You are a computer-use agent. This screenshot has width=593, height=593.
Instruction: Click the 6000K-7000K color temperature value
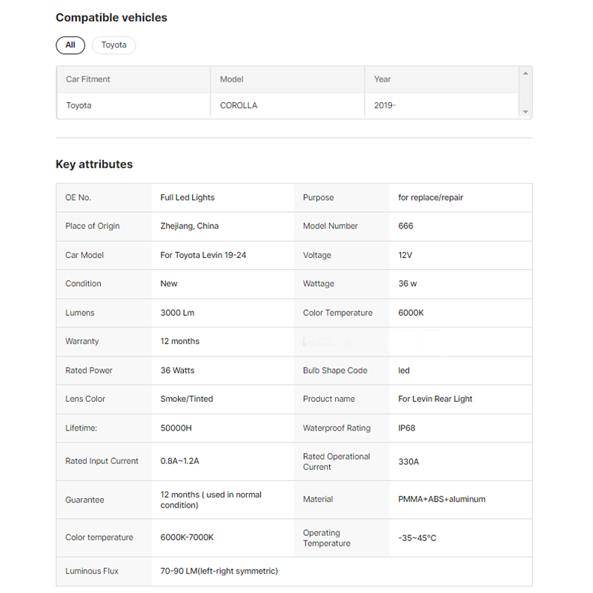[x=187, y=537]
